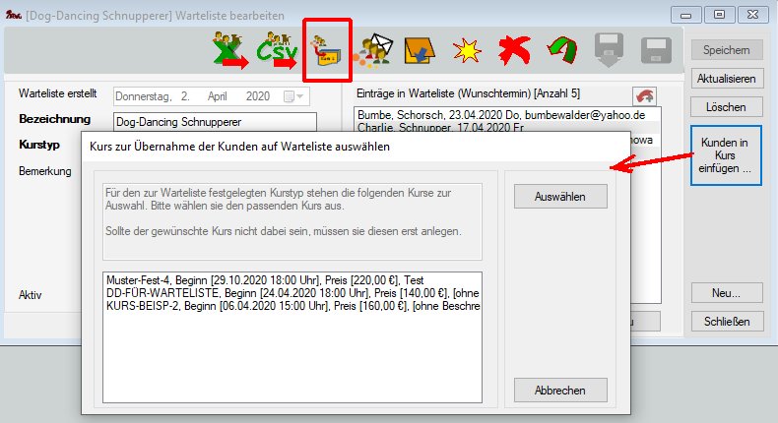Image resolution: width=778 pixels, height=423 pixels.
Task: Click the Speichern button
Action: pos(726,50)
